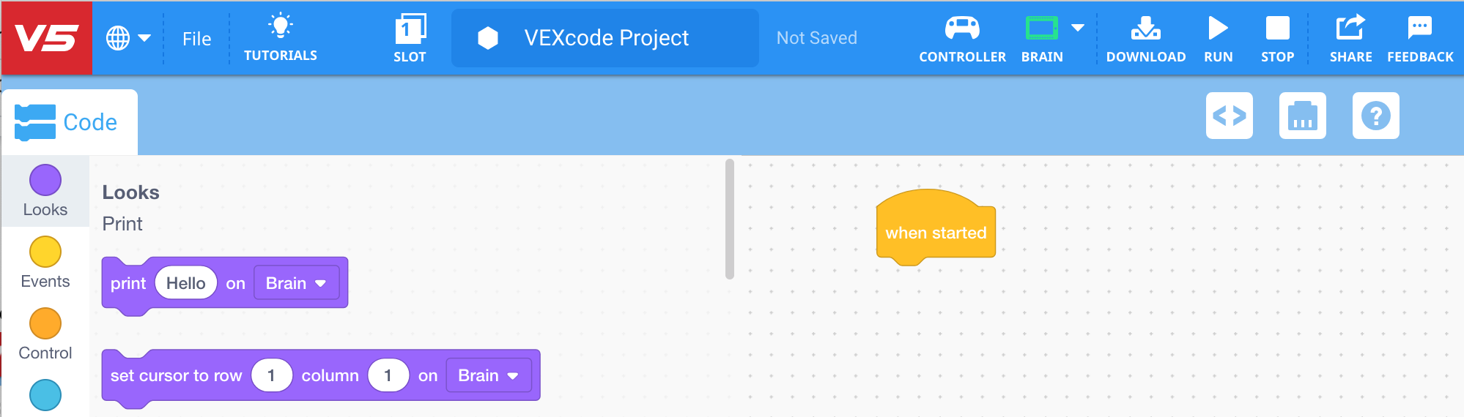The width and height of the screenshot is (1464, 417).
Task: Open the Devices port panel
Action: pyautogui.click(x=1302, y=116)
